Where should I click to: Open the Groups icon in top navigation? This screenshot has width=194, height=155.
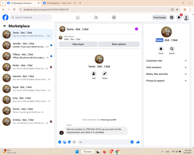pyautogui.click(x=114, y=17)
